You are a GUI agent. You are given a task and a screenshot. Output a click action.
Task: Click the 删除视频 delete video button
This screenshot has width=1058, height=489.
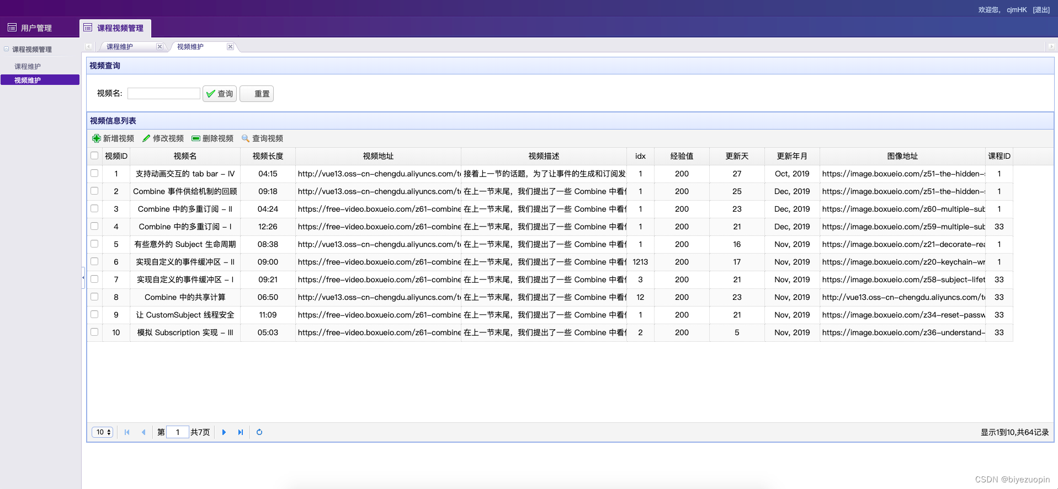click(212, 138)
